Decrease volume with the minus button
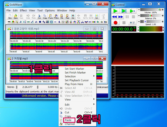Image resolution: width=167 pixels, height=127 pixels. pos(139,10)
